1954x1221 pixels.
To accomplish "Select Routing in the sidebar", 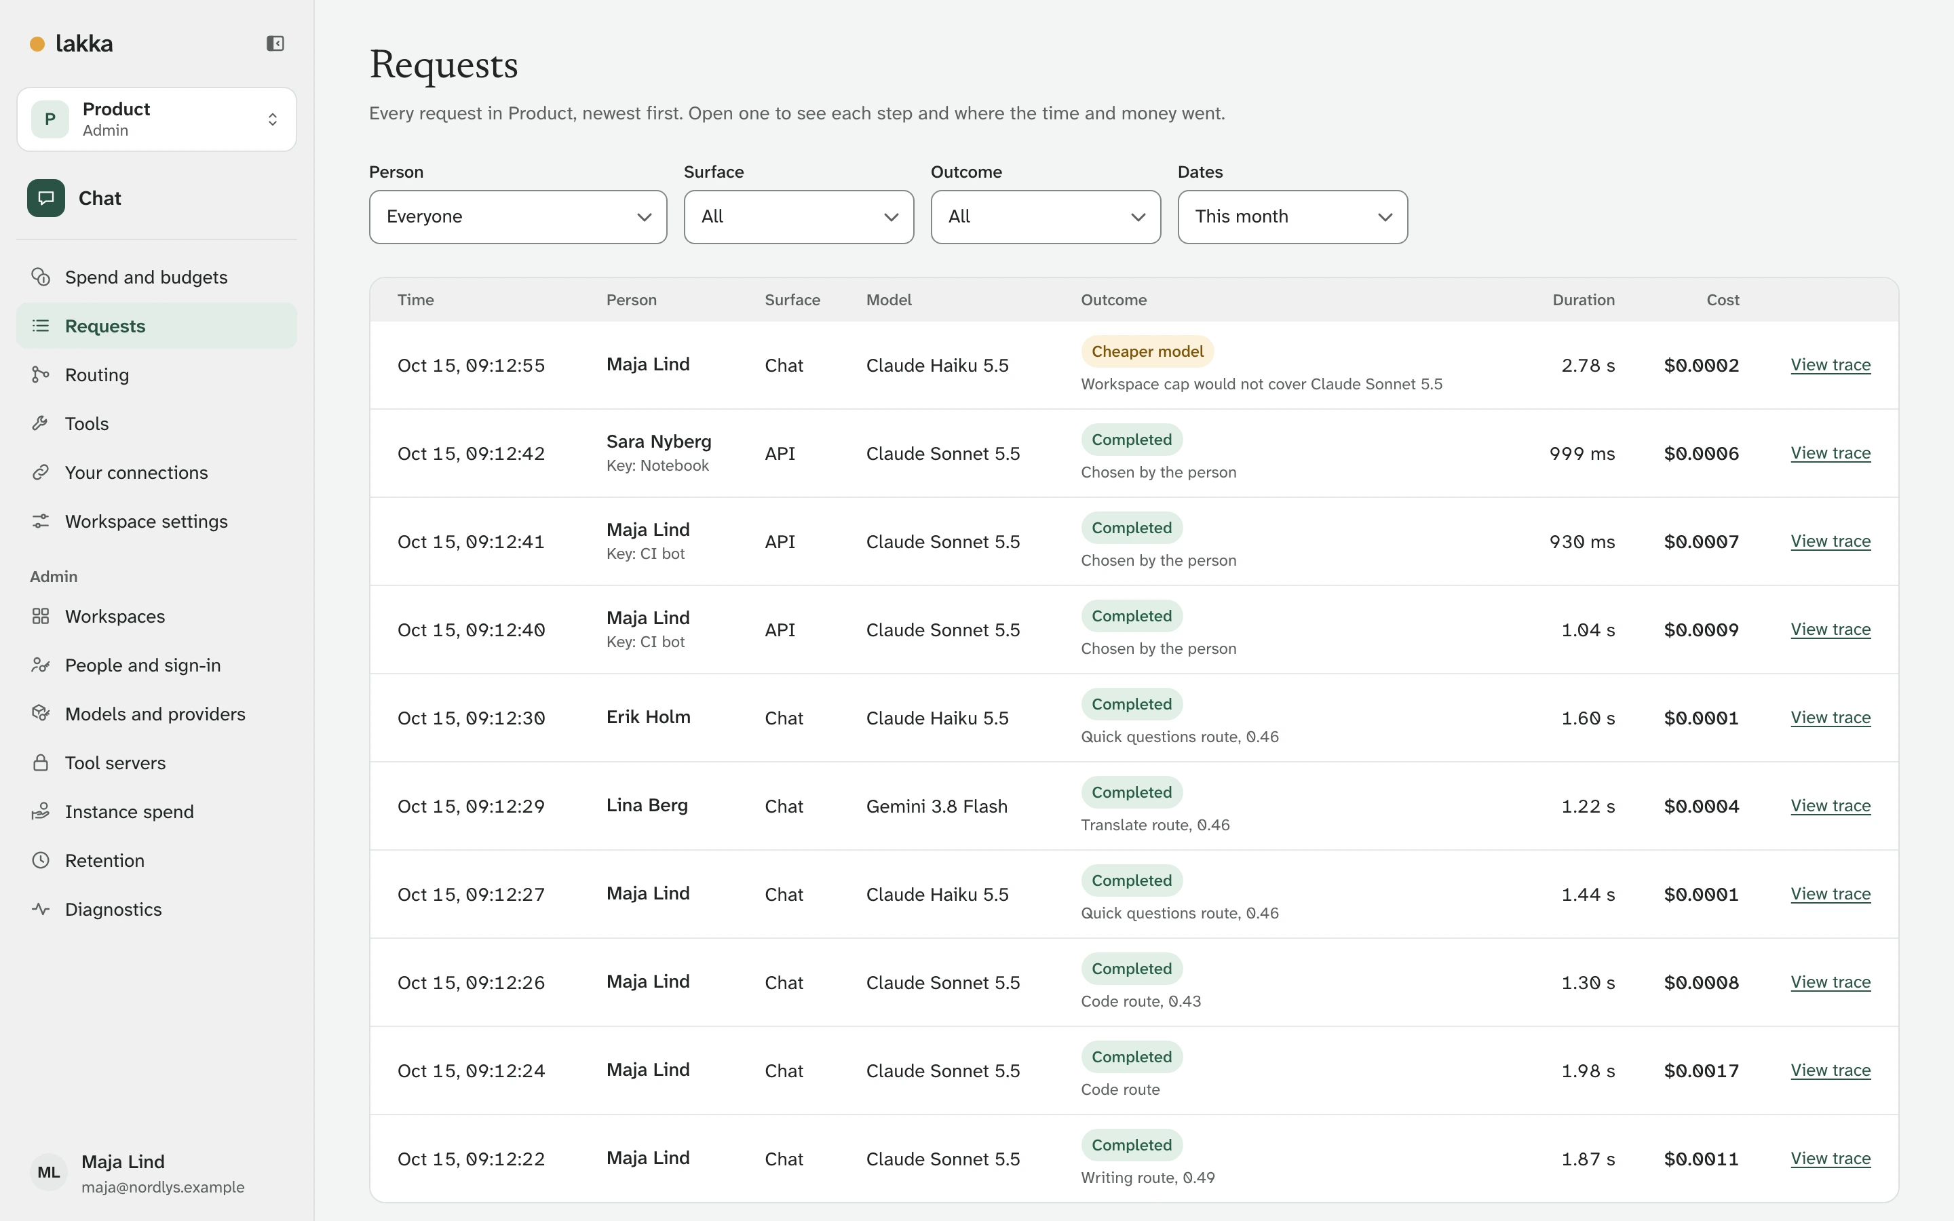I will coord(157,374).
